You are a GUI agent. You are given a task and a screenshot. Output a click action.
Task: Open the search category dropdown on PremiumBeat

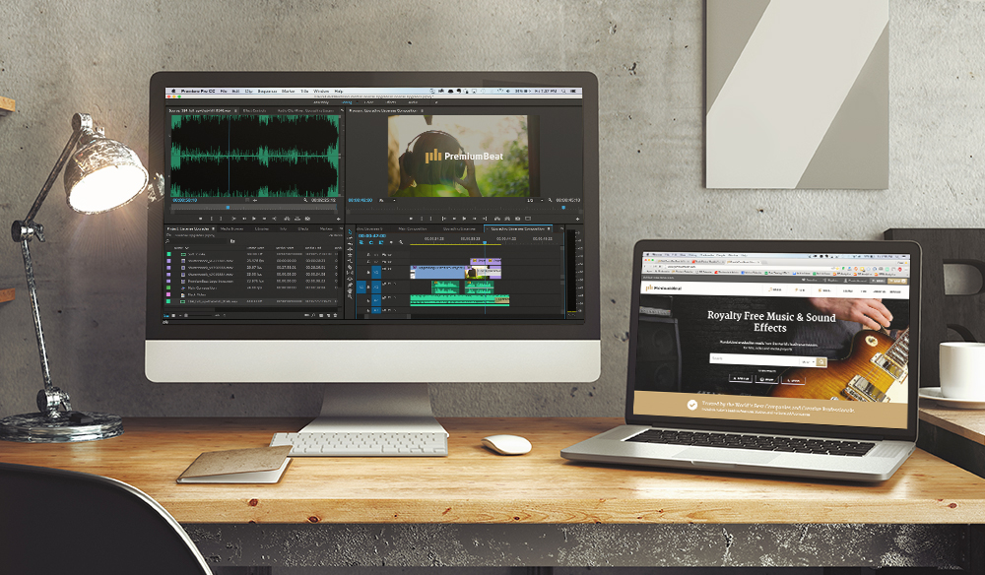coord(806,361)
